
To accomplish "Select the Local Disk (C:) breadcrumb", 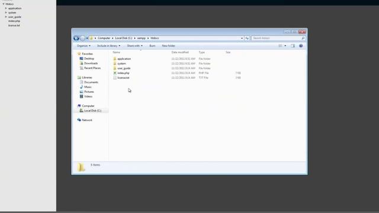I will (124, 38).
